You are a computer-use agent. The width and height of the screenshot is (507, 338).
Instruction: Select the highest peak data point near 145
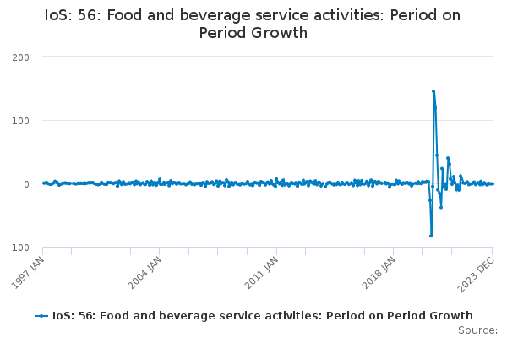433,91
